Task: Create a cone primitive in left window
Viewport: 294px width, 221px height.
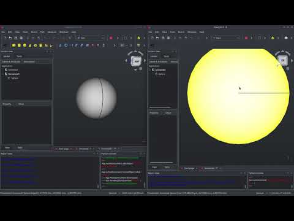Action: point(30,45)
